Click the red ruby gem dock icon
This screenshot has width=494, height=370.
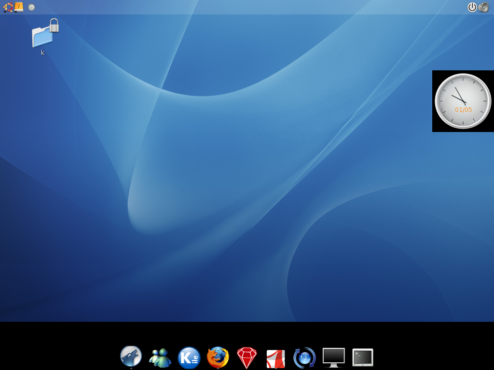coord(247,357)
